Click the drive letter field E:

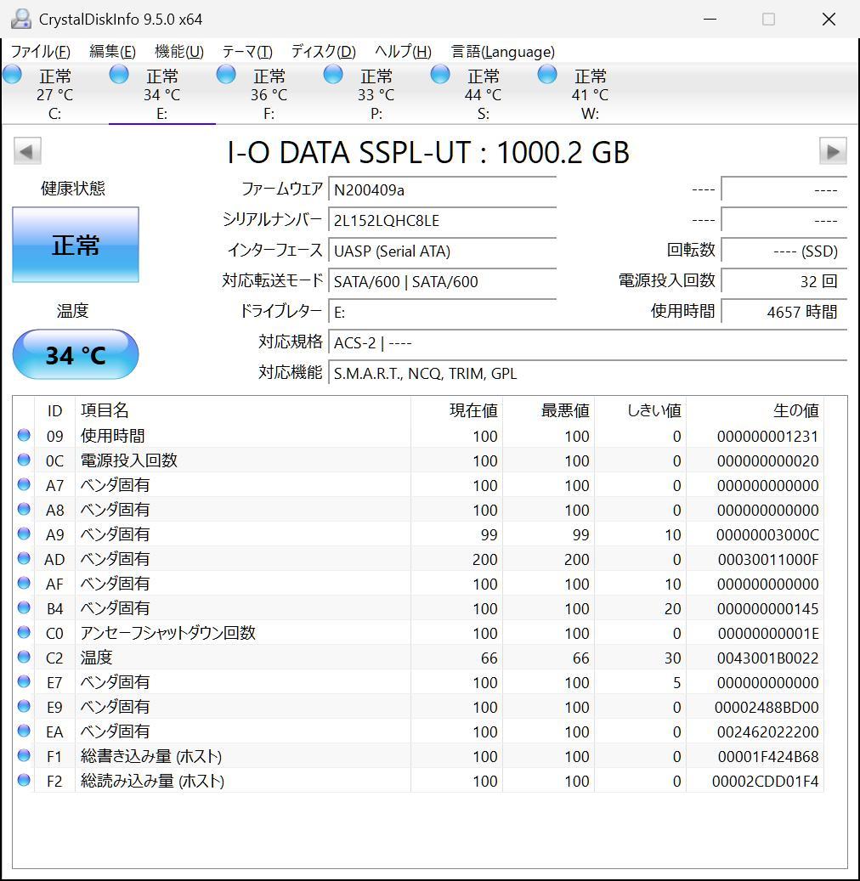(x=443, y=312)
